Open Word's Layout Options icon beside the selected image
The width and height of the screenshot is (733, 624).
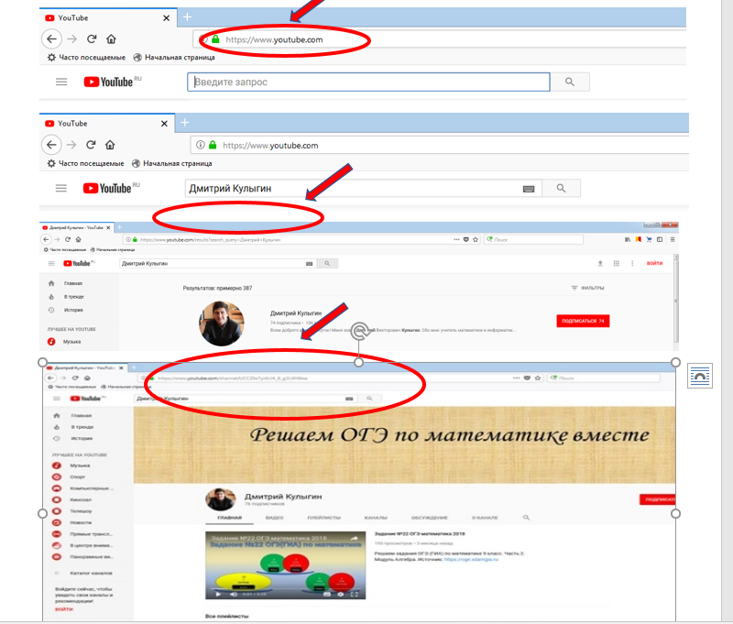700,375
